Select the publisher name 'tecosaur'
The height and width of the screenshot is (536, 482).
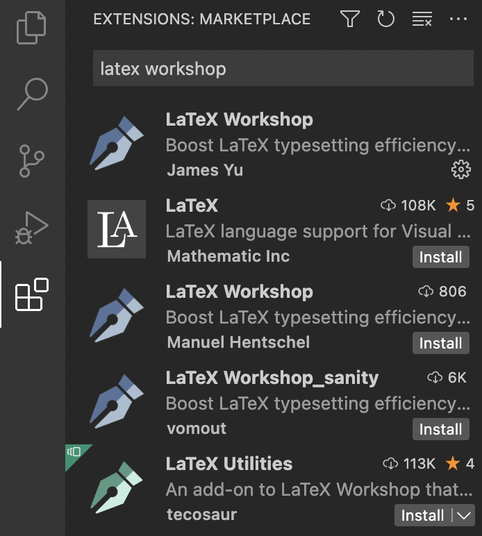point(201,514)
